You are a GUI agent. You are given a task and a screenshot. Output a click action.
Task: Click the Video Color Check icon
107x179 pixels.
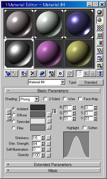(100, 43)
